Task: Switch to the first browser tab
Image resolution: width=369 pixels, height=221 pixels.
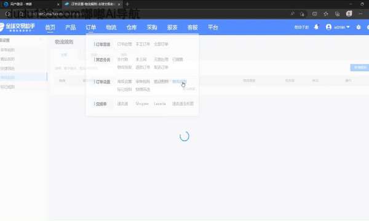Action: point(31,4)
